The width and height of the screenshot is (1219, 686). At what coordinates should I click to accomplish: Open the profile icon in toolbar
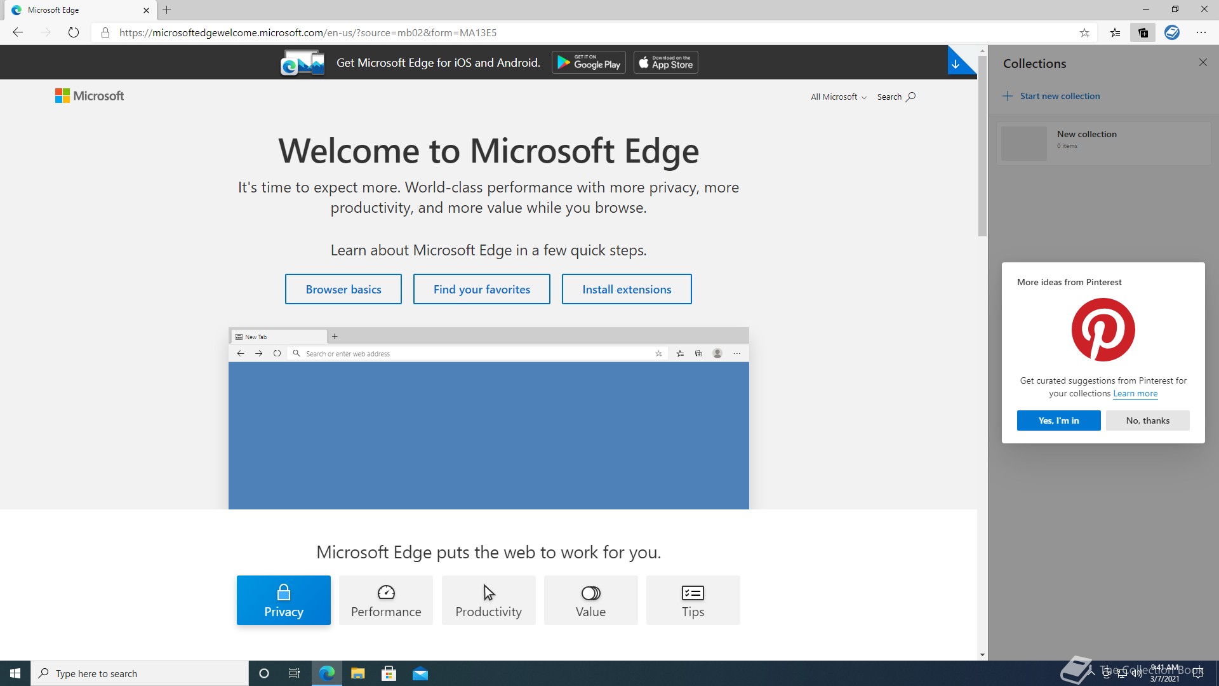click(x=1172, y=32)
